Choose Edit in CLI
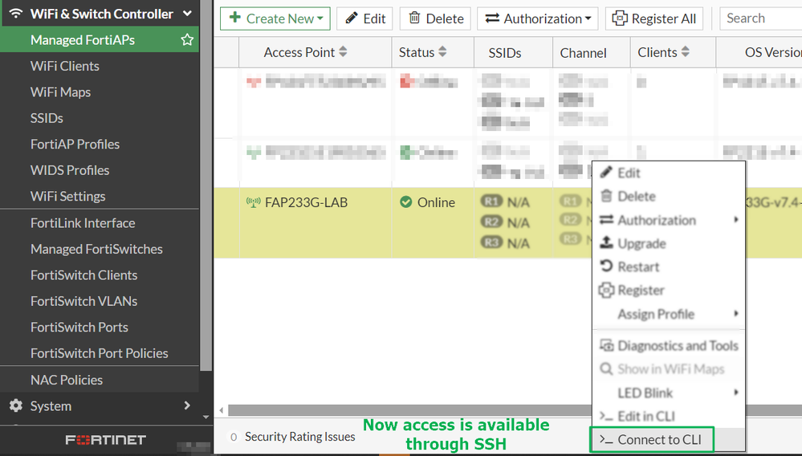The image size is (802, 456). point(669,416)
